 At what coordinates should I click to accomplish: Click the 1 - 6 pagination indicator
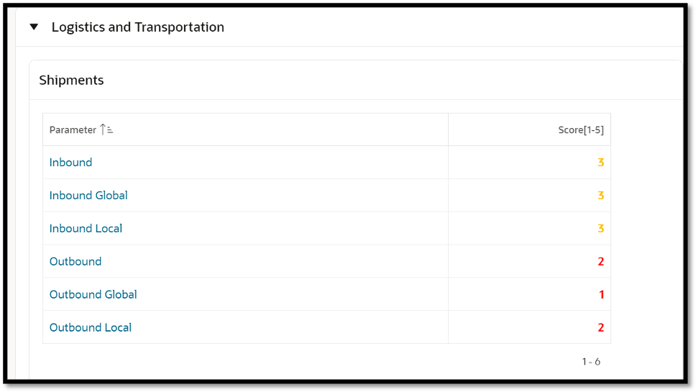(x=591, y=362)
